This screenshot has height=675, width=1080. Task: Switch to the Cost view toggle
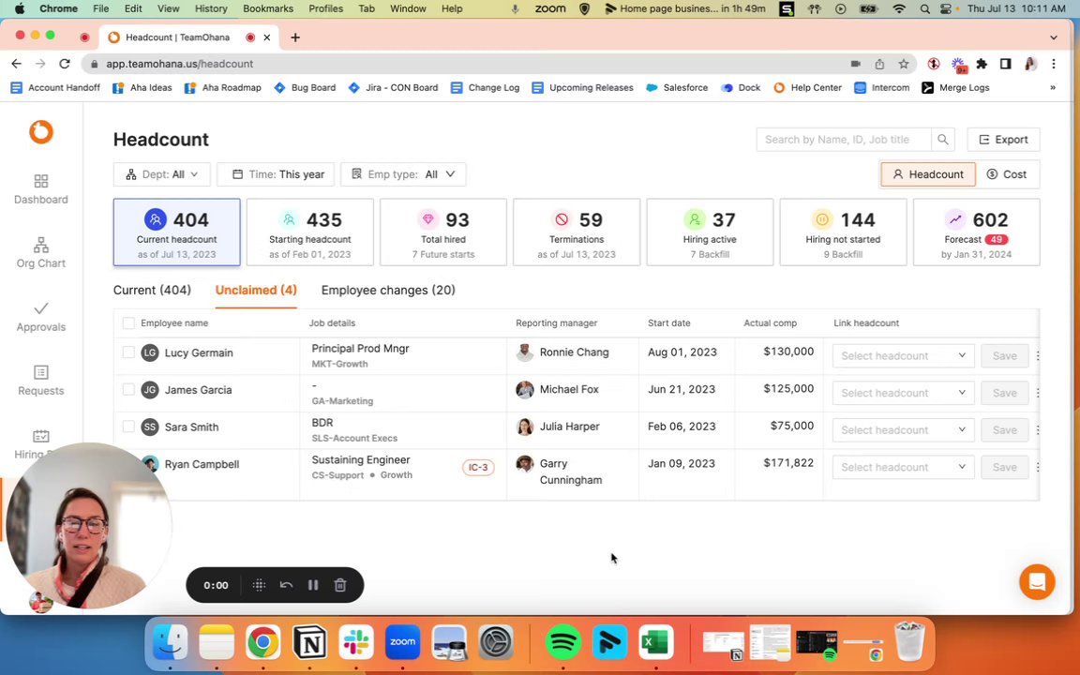[1007, 174]
